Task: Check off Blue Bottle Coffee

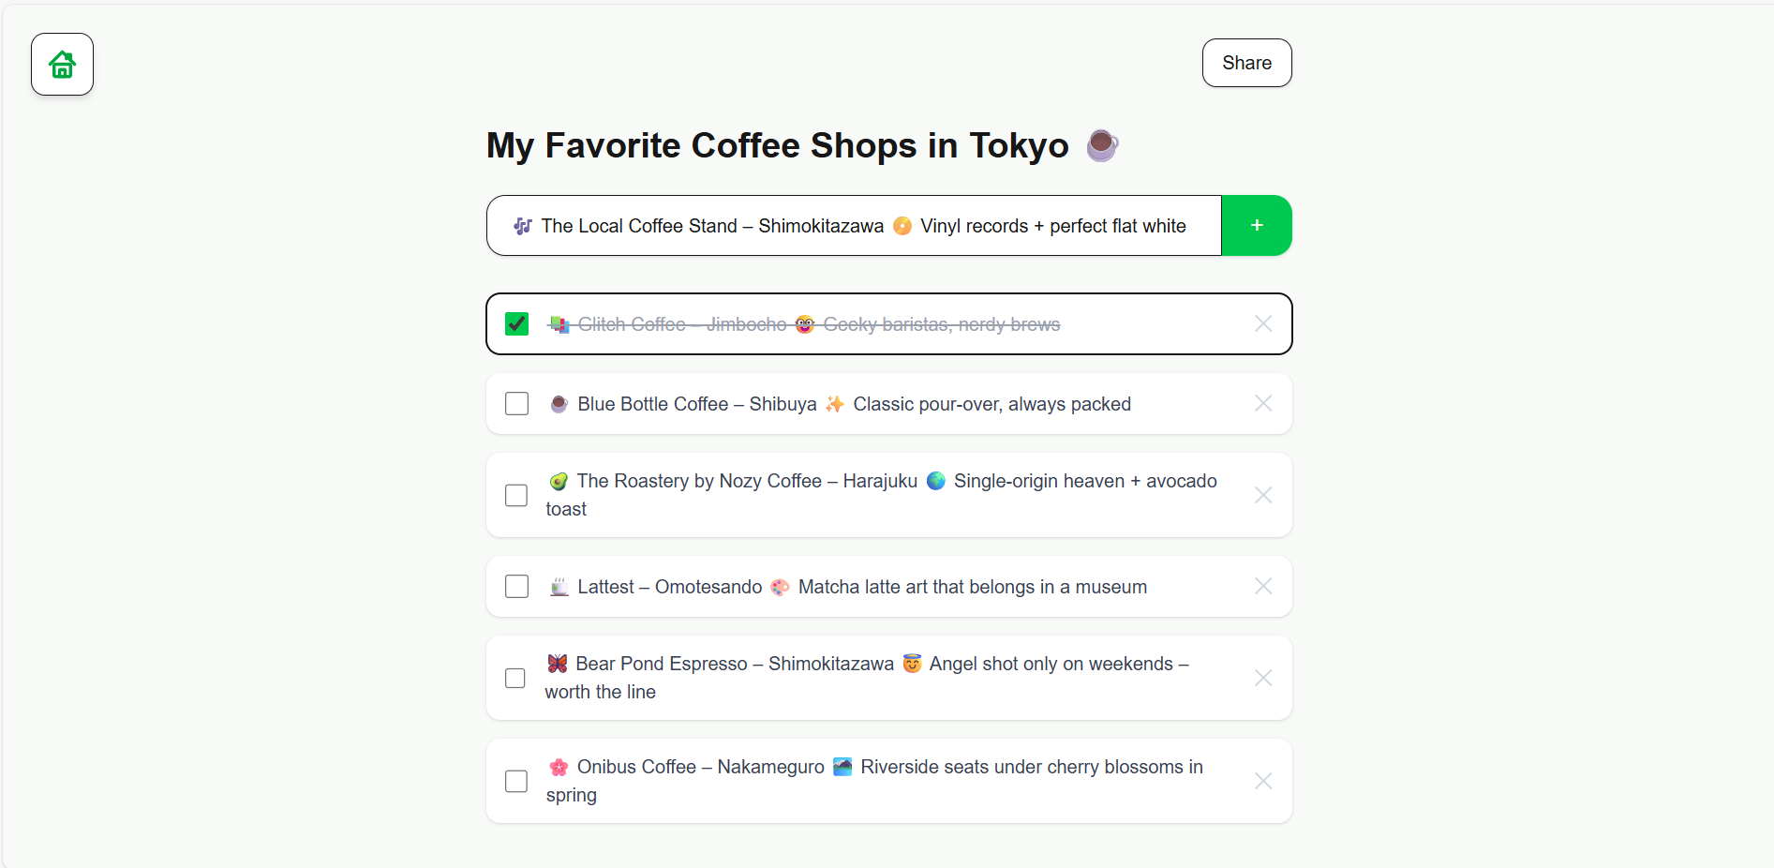Action: coord(517,404)
